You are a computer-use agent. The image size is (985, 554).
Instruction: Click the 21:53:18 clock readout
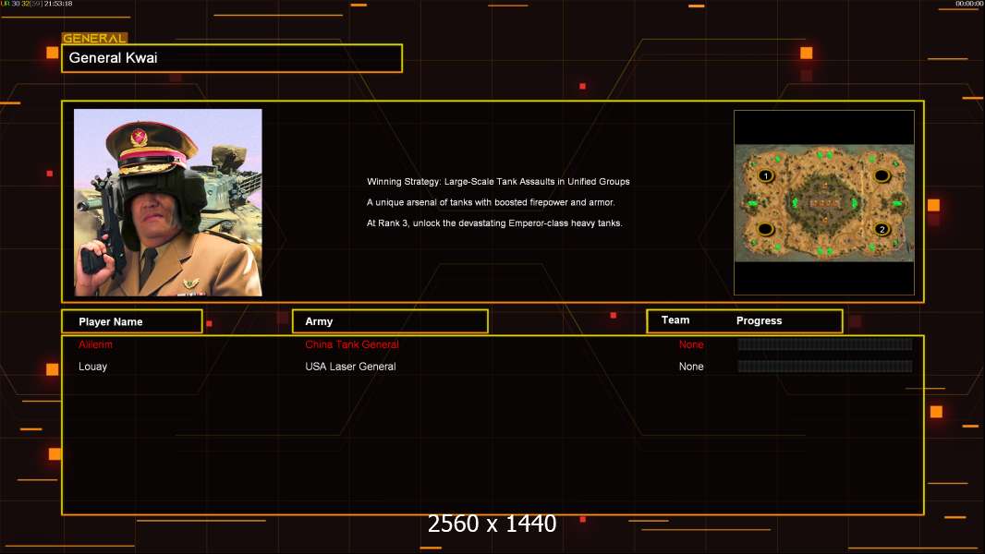(58, 4)
